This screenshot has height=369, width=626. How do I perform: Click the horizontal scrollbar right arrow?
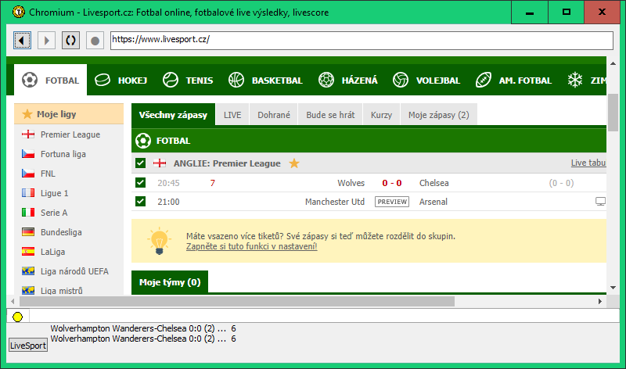600,301
